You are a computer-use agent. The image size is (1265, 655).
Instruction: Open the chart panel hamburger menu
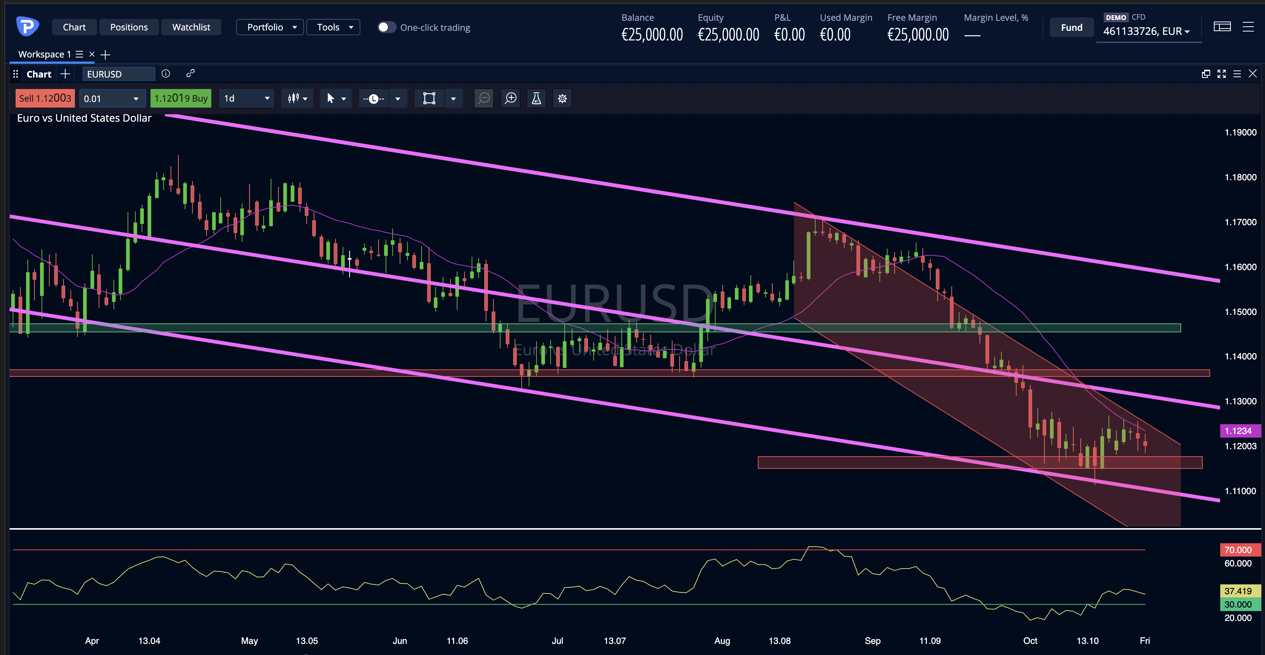point(1237,74)
